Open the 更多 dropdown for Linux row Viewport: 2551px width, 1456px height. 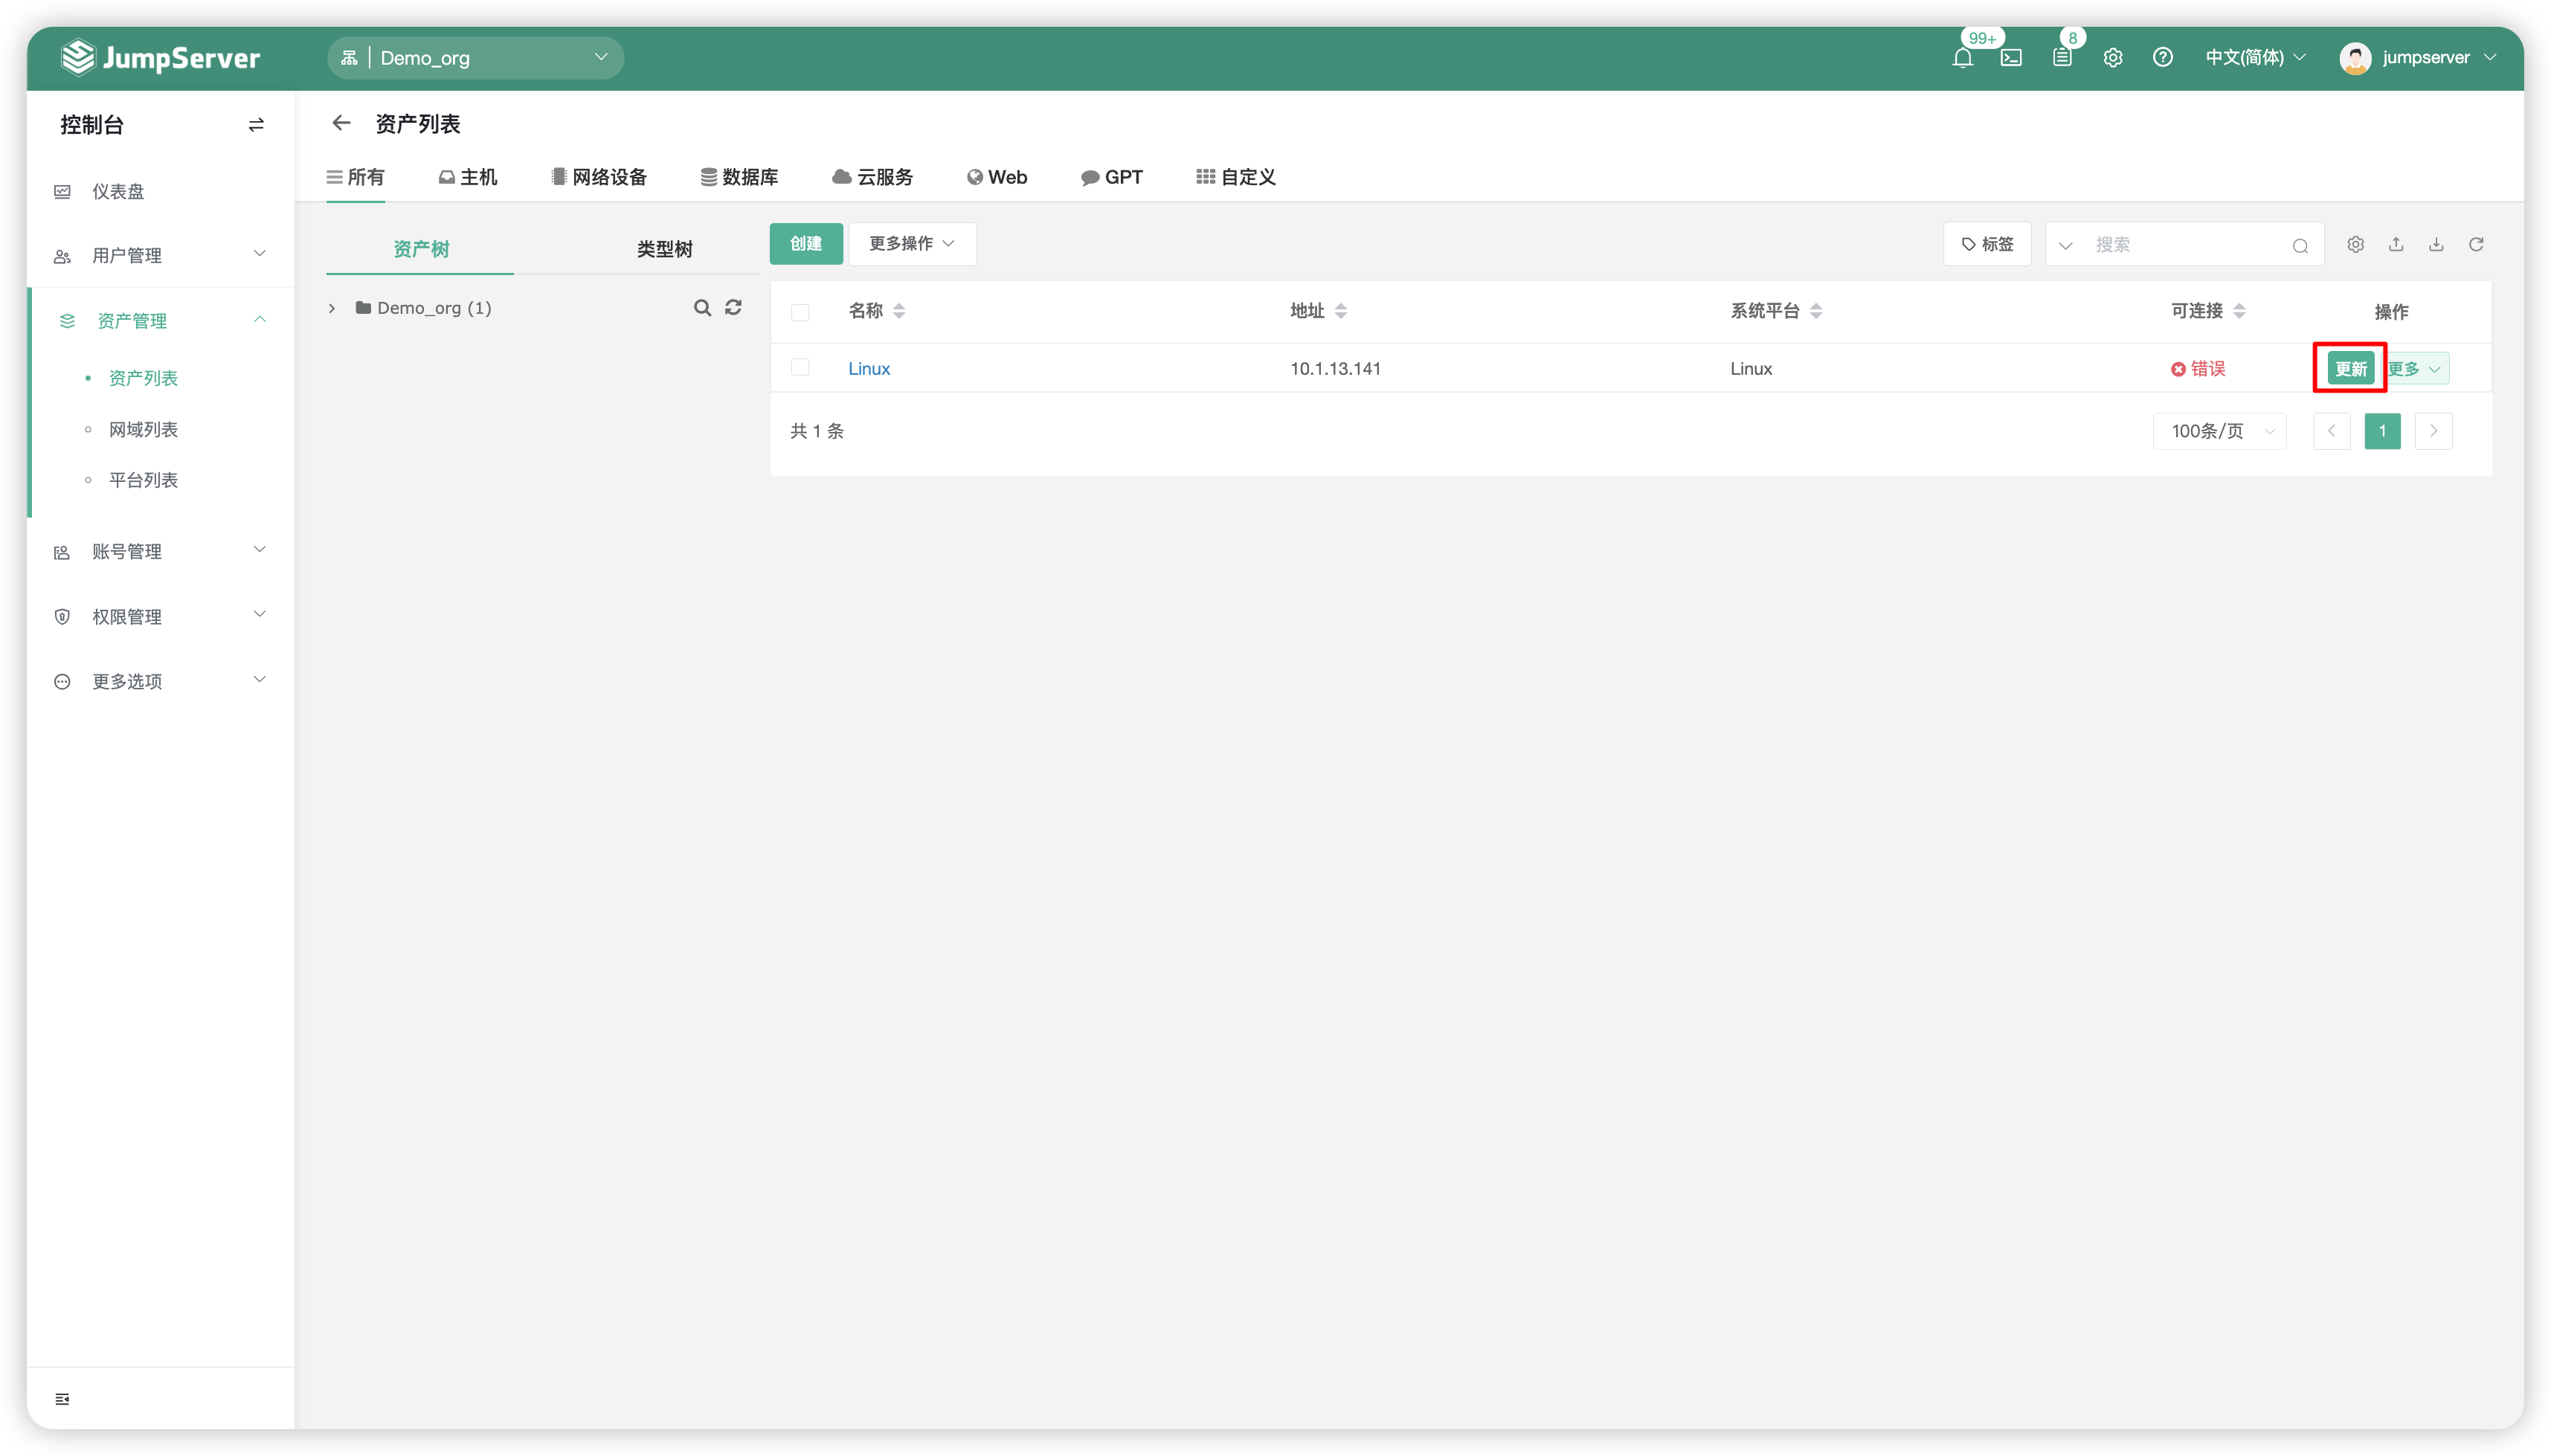click(2417, 369)
